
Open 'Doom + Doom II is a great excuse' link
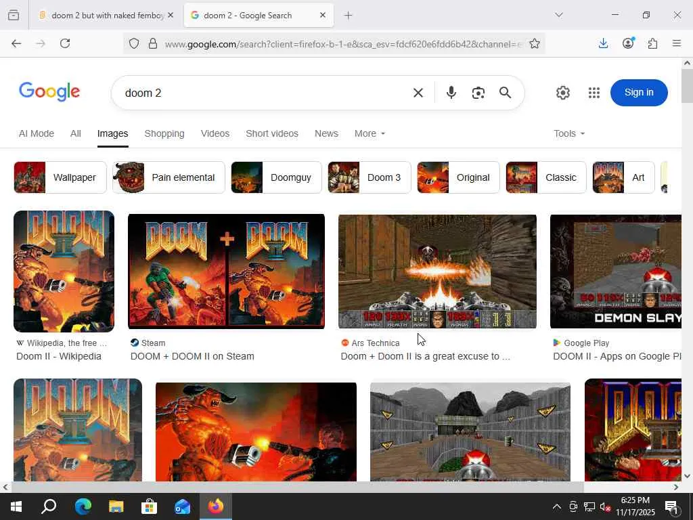(x=426, y=356)
